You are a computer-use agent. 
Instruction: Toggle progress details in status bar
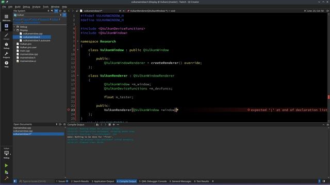[x=320, y=181]
